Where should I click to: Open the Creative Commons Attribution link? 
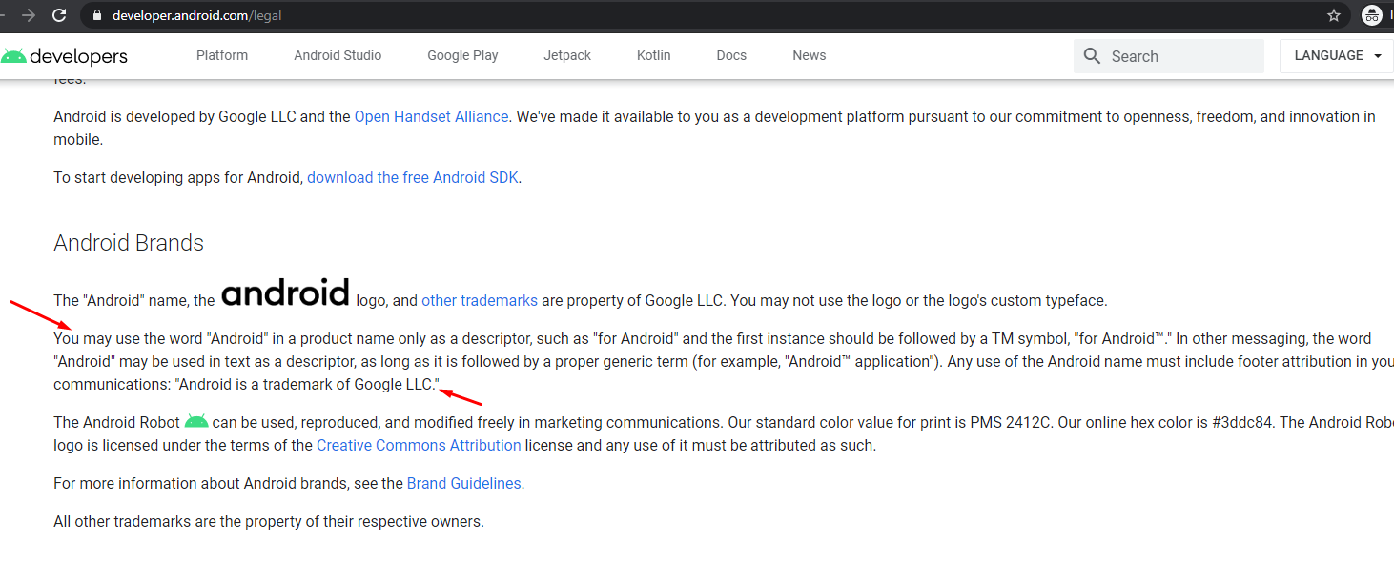tap(419, 445)
